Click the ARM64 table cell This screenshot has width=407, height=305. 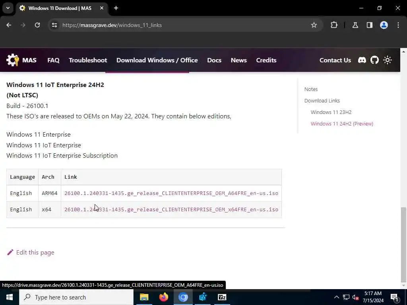tap(50, 193)
